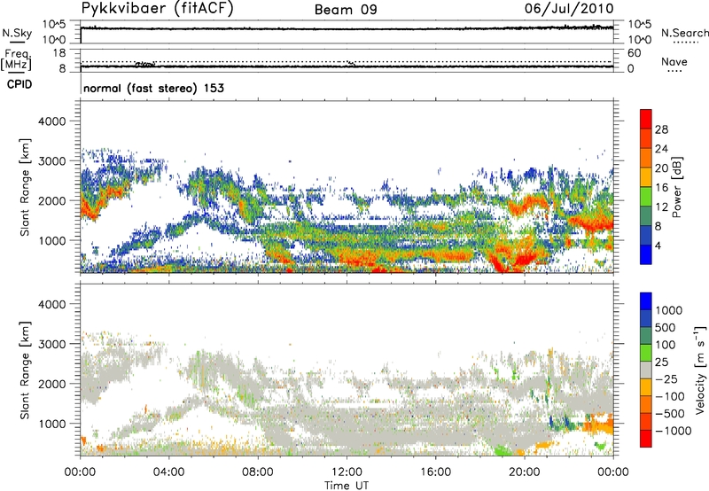The image size is (709, 491).
Task: Click the '12:00' time axis tick
Action: [347, 472]
